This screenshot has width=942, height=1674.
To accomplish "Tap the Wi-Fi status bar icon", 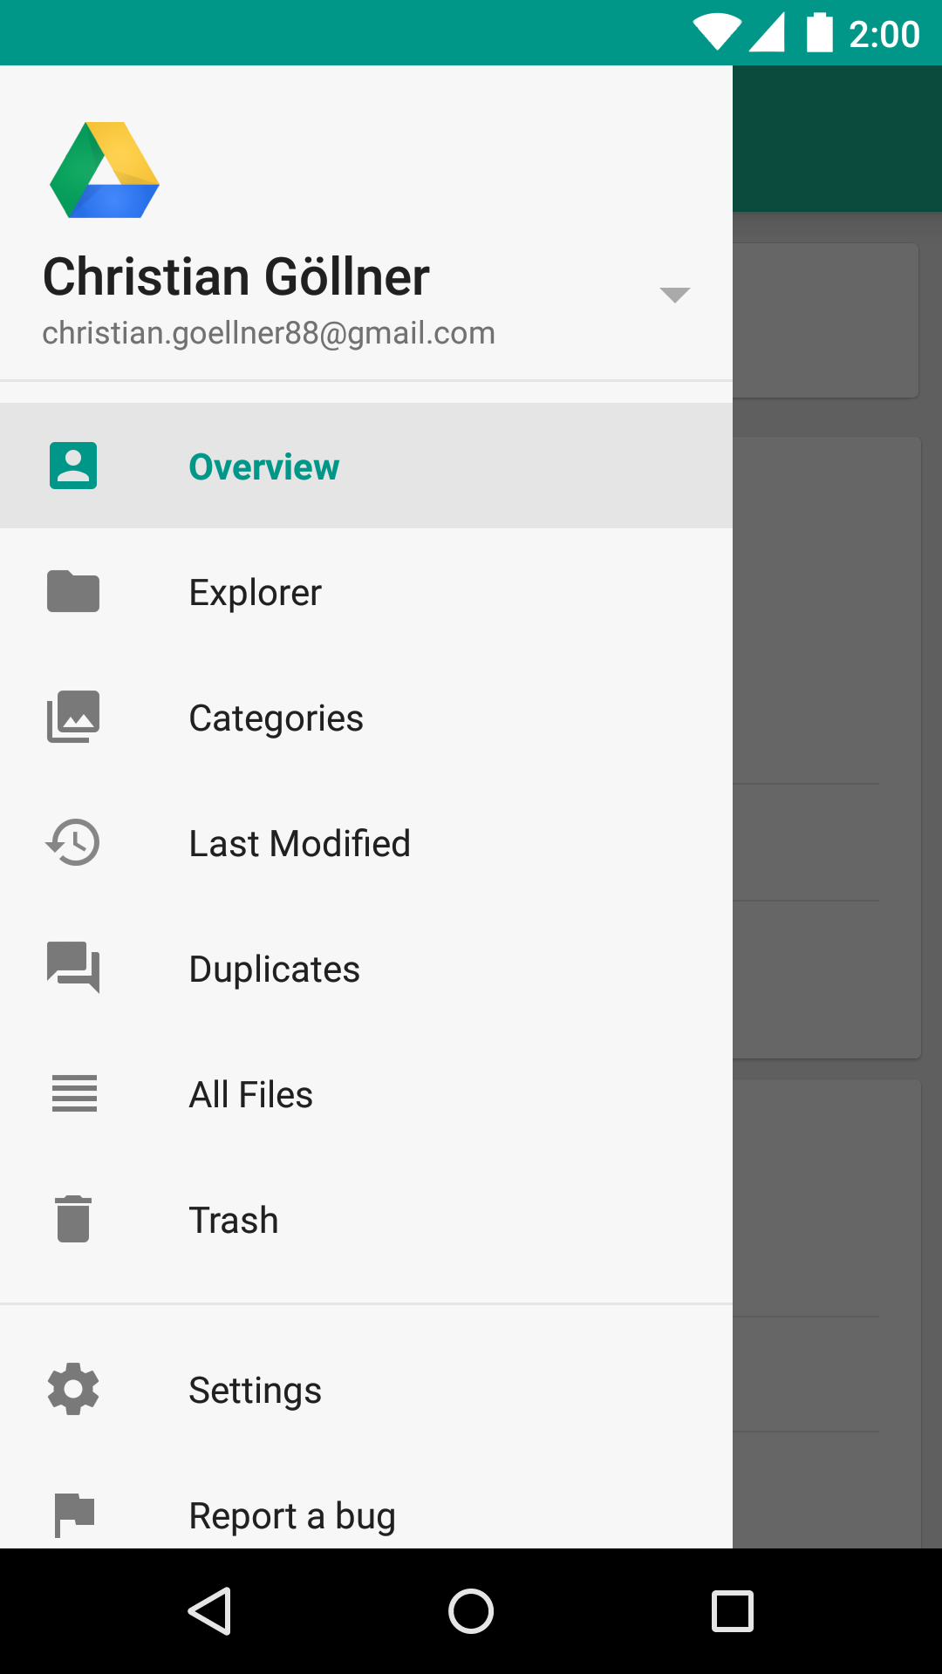I will 717,32.
